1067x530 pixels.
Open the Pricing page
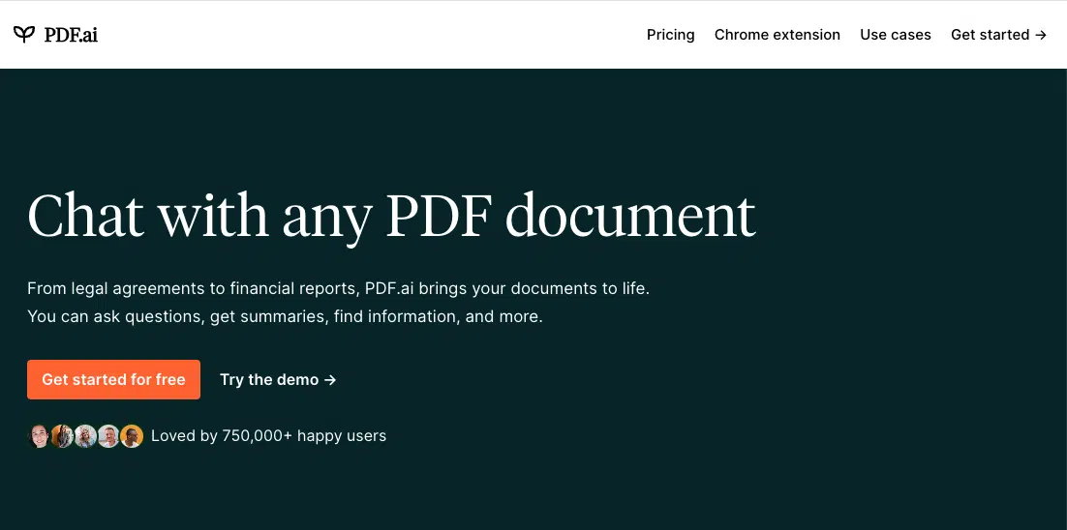(x=670, y=35)
